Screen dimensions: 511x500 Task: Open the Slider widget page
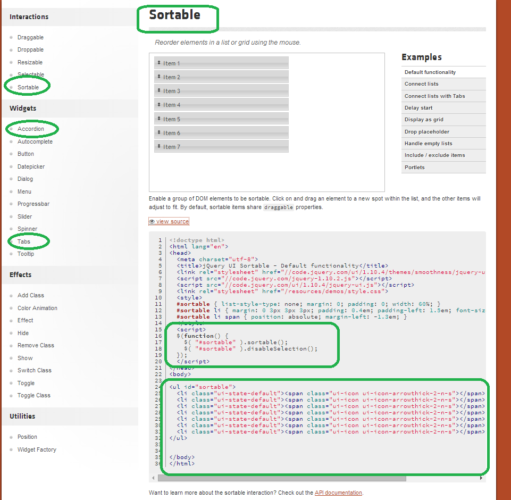click(26, 216)
